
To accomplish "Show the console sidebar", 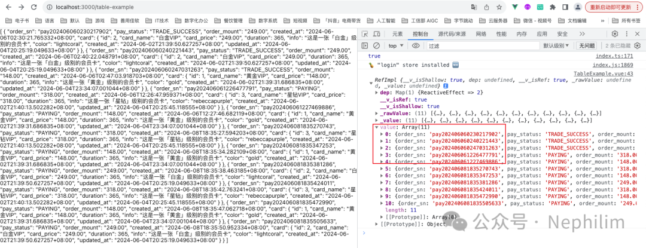I will (x=365, y=45).
